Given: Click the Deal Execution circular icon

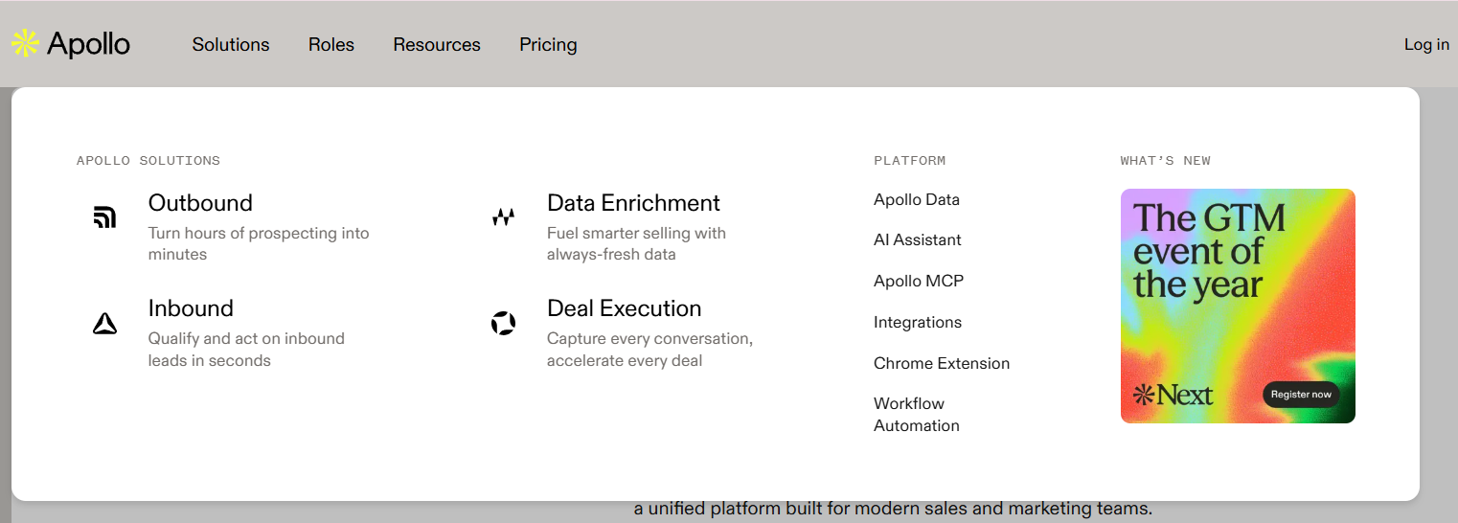Looking at the screenshot, I should [x=503, y=324].
